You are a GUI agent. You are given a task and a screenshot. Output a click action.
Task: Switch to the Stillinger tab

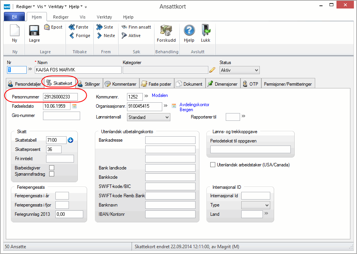tap(89, 84)
